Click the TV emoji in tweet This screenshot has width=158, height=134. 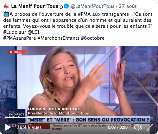[6, 14]
